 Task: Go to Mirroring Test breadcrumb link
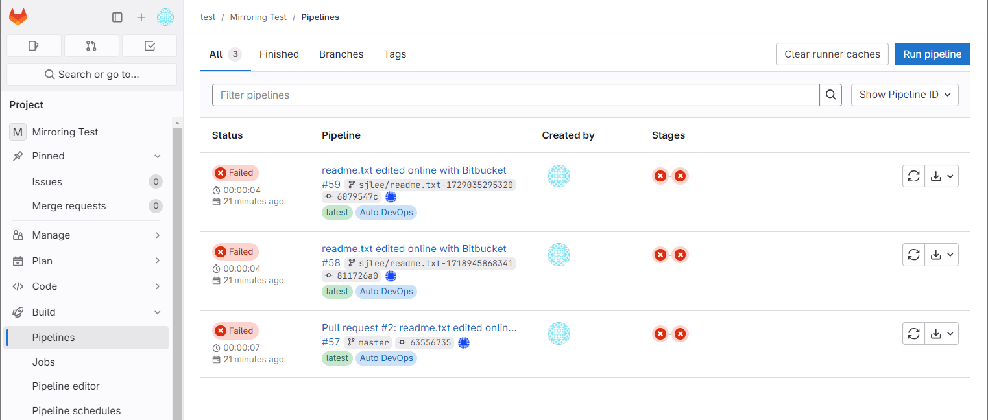[258, 17]
